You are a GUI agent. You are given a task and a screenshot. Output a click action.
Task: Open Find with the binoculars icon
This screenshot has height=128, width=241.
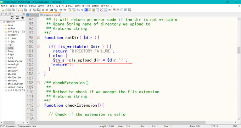[52, 10]
